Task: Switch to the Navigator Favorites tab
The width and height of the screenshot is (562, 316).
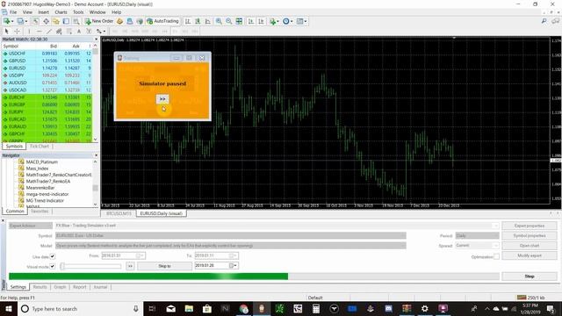Action: tap(40, 211)
